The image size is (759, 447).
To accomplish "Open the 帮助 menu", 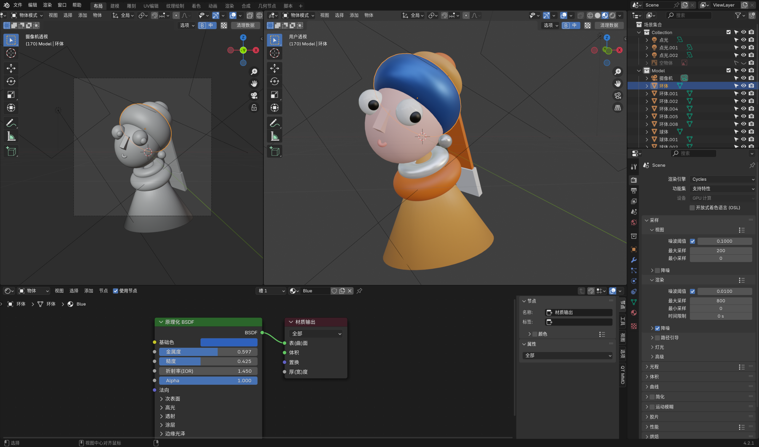I will tap(77, 5).
